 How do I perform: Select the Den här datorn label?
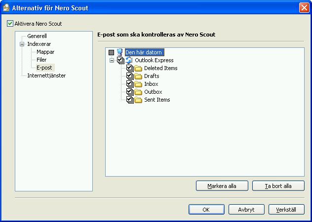145,52
